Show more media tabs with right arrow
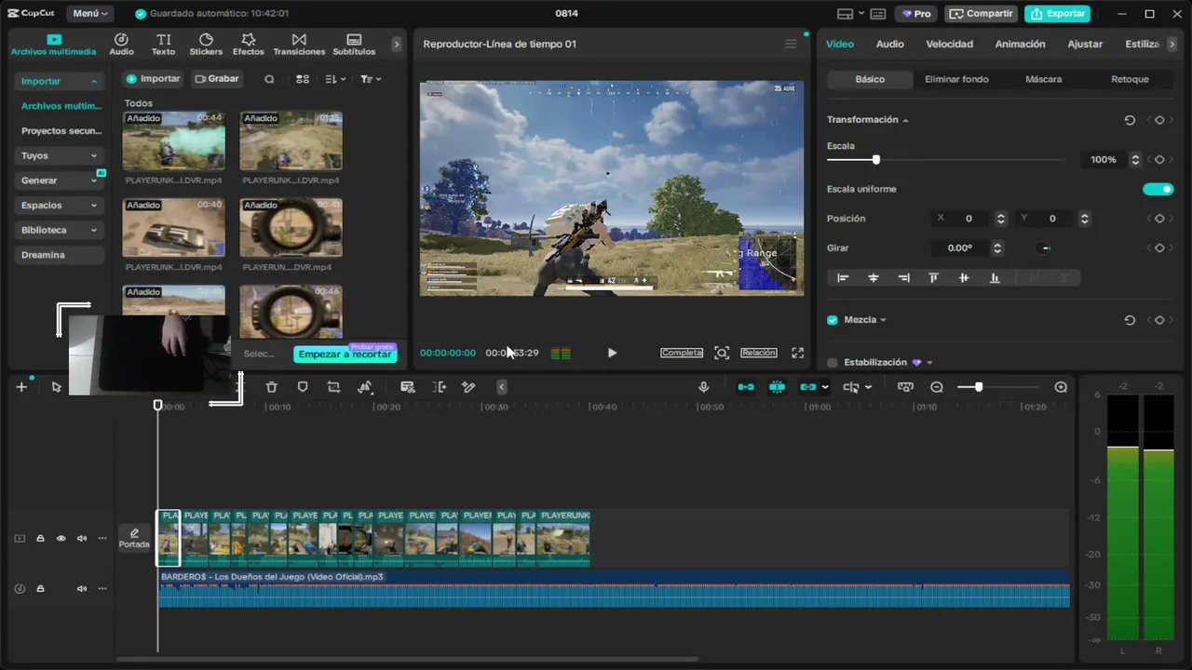Viewport: 1192px width, 670px height. 397,44
